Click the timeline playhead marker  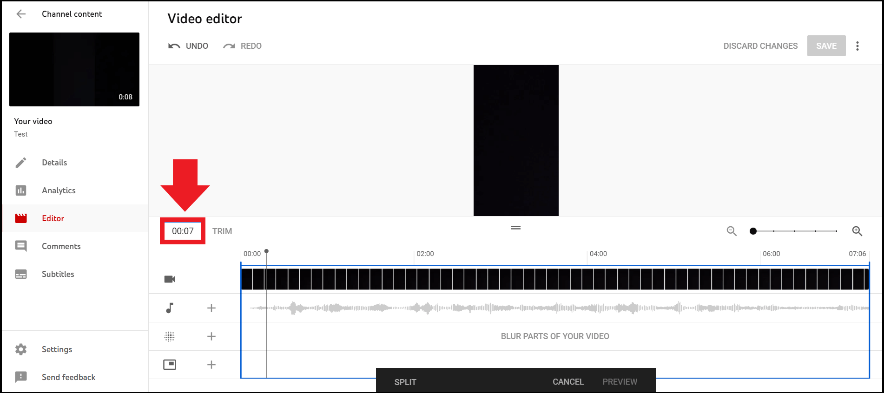(x=266, y=251)
